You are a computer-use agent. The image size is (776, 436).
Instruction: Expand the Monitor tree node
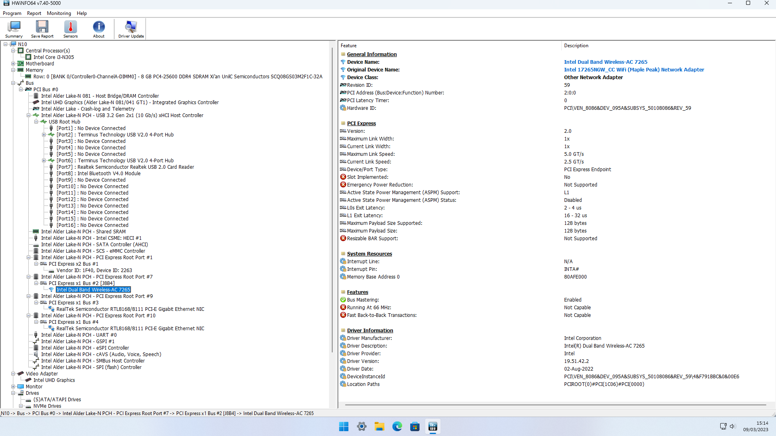(x=13, y=387)
